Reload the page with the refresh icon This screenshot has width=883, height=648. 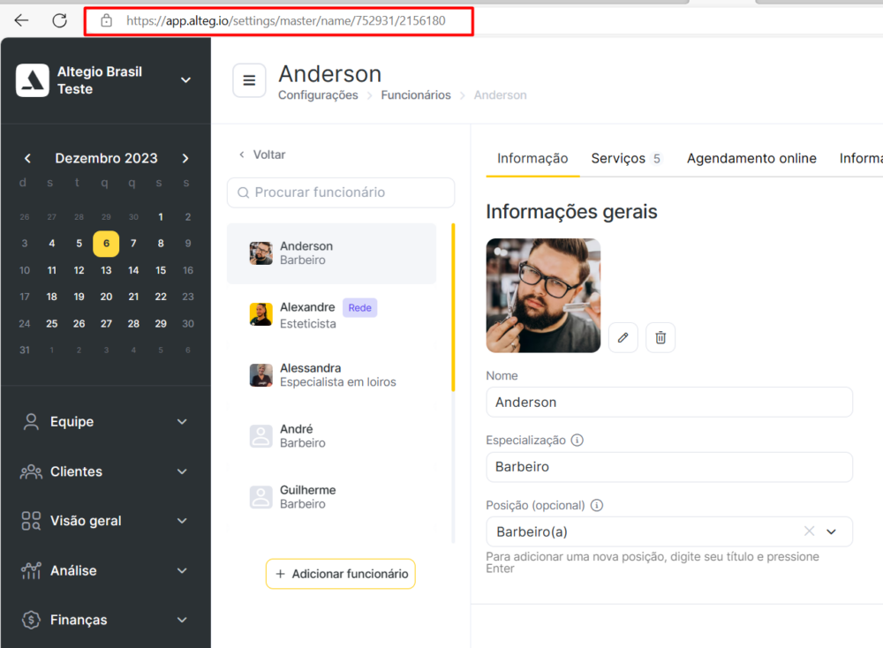[x=60, y=21]
